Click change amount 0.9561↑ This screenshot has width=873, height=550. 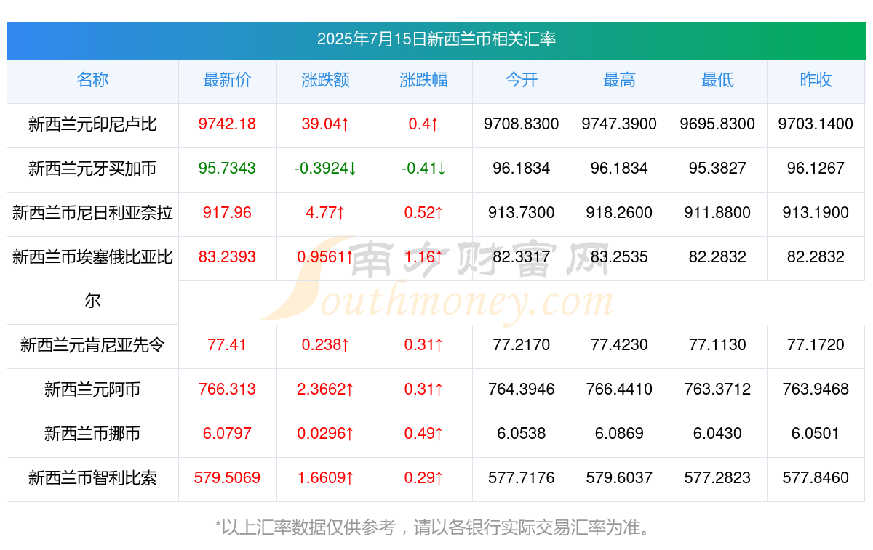click(325, 256)
